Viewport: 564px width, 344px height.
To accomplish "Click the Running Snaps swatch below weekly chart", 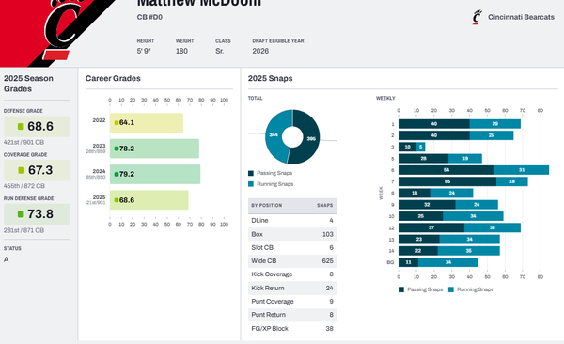I will 450,289.
